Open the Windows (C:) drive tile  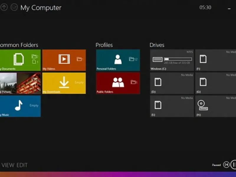[x=172, y=60]
